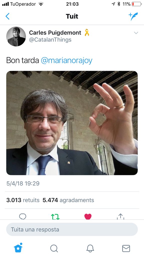Share the tweet using the upload arrow icon
Viewport: 144px width, 258px height.
pos(120,216)
